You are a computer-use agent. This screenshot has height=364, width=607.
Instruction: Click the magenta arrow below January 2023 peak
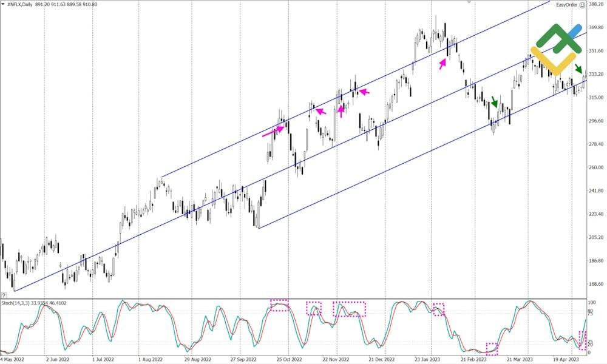[443, 63]
